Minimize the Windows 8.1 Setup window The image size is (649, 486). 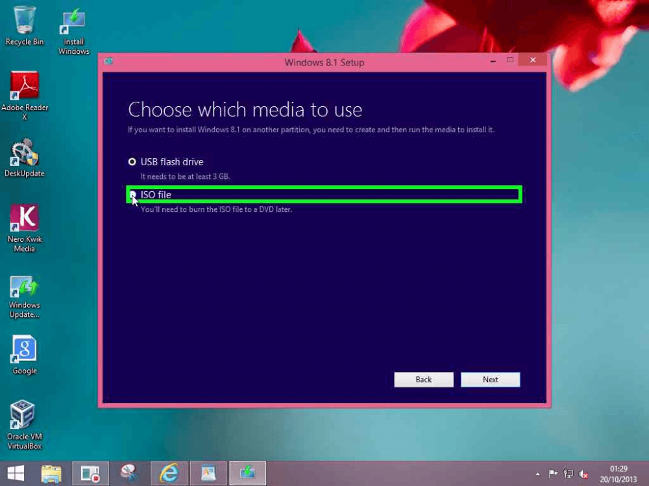pyautogui.click(x=493, y=61)
